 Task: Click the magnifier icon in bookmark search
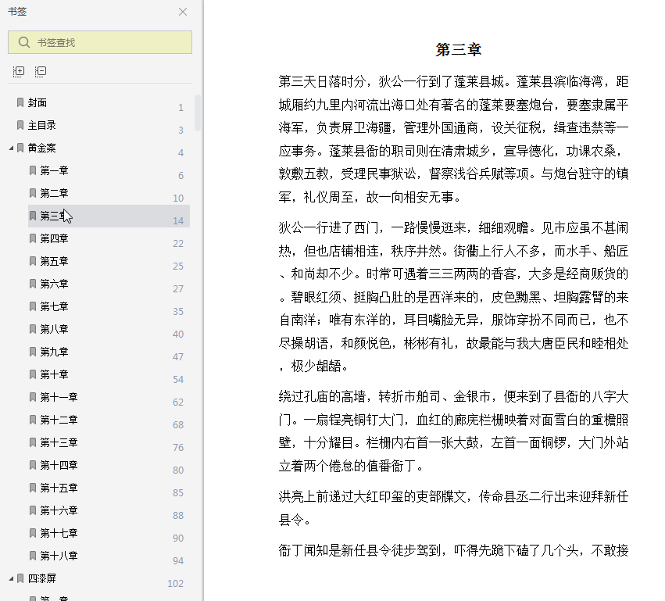(x=24, y=42)
